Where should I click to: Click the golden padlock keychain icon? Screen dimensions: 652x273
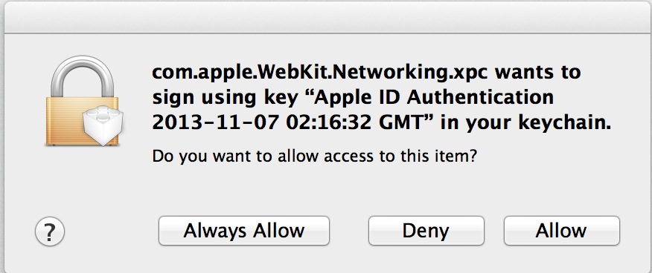[83, 101]
